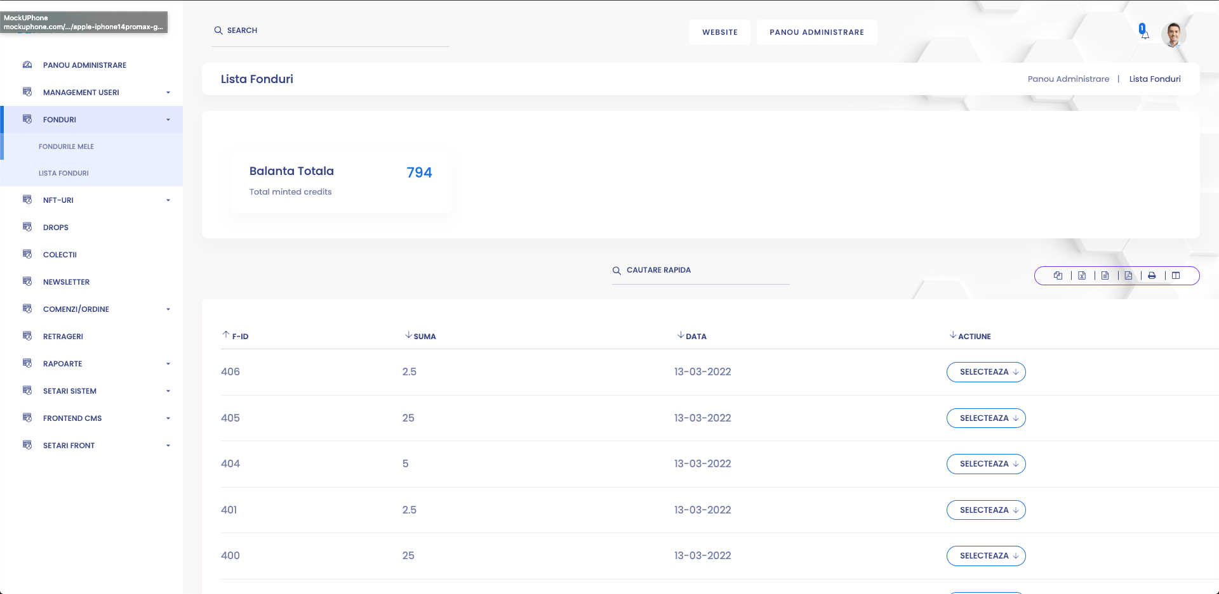Click the Suma value 2.5 in row 401
The image size is (1219, 594).
410,510
